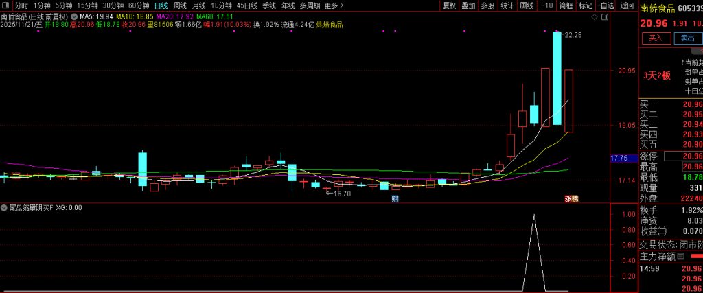Switch to the 30分钟 period tab
The width and height of the screenshot is (703, 293).
(113, 5)
